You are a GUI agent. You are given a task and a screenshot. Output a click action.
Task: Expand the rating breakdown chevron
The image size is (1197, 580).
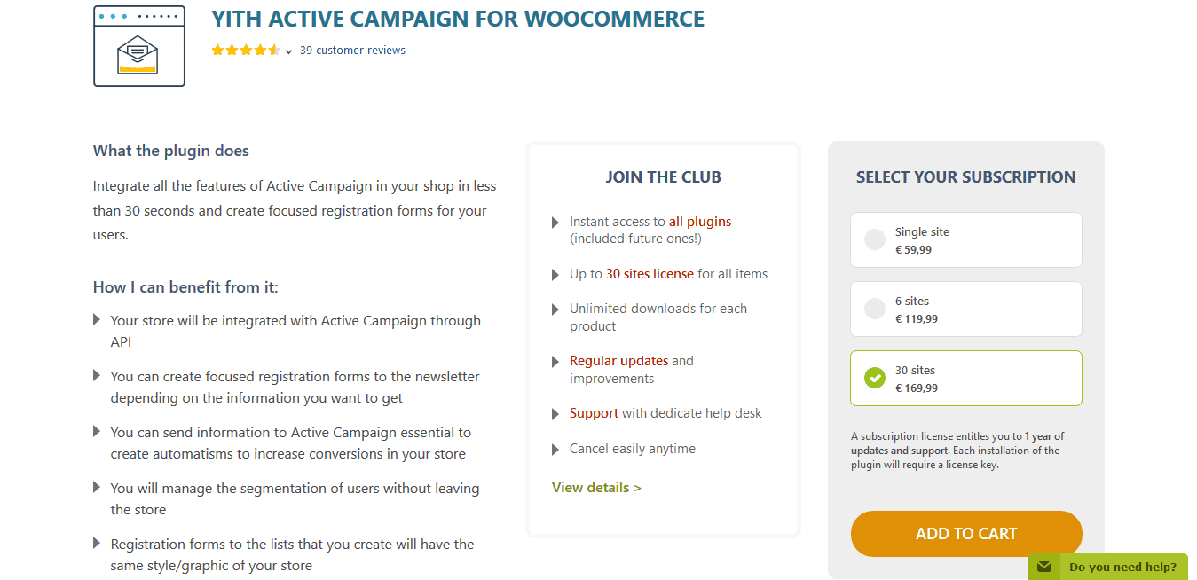pos(289,52)
